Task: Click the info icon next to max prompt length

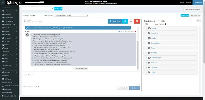Action: coord(38,87)
